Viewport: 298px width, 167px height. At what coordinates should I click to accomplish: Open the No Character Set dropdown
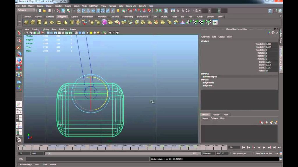coord(264,153)
